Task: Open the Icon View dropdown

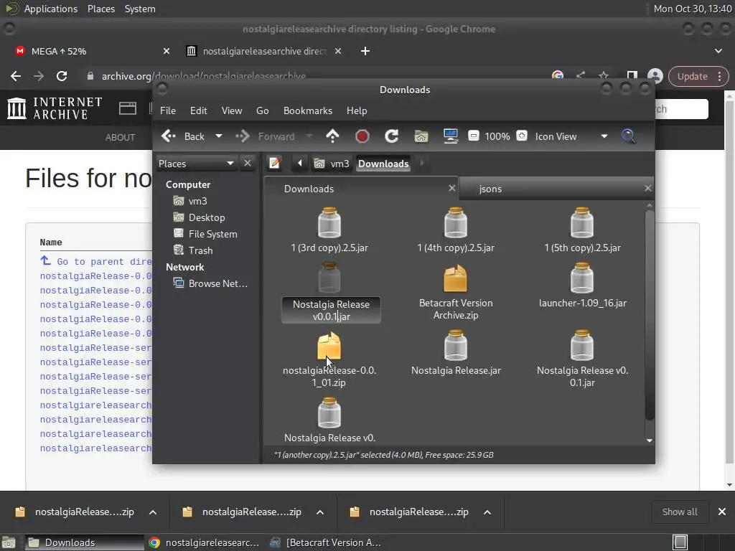Action: pos(572,136)
